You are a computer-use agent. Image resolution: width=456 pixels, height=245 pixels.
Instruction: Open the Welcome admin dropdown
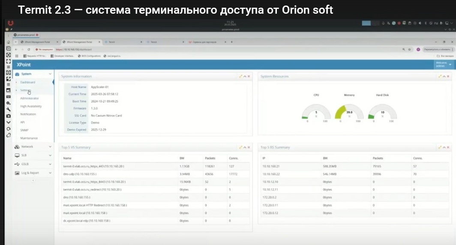(443, 65)
